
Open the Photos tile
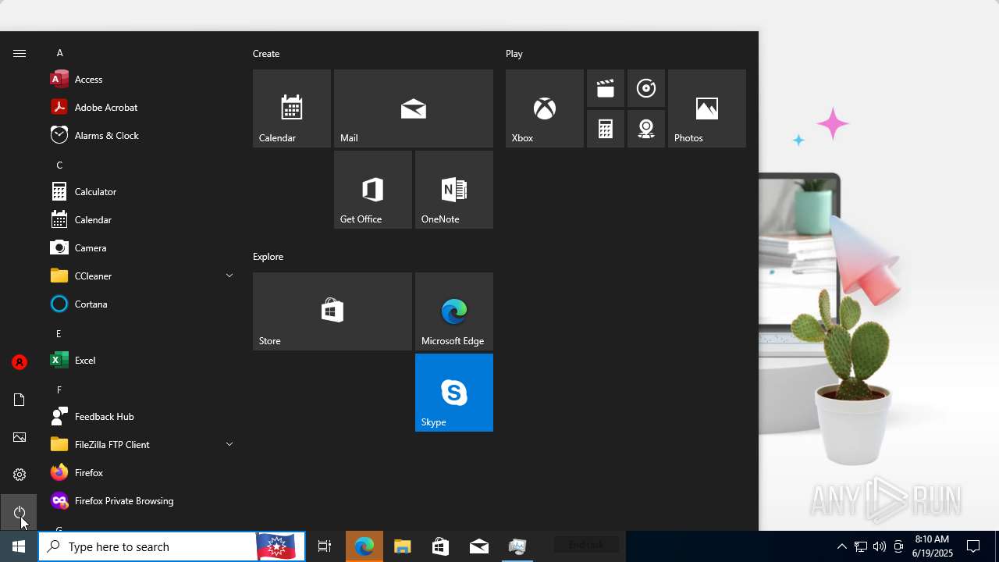coord(707,108)
